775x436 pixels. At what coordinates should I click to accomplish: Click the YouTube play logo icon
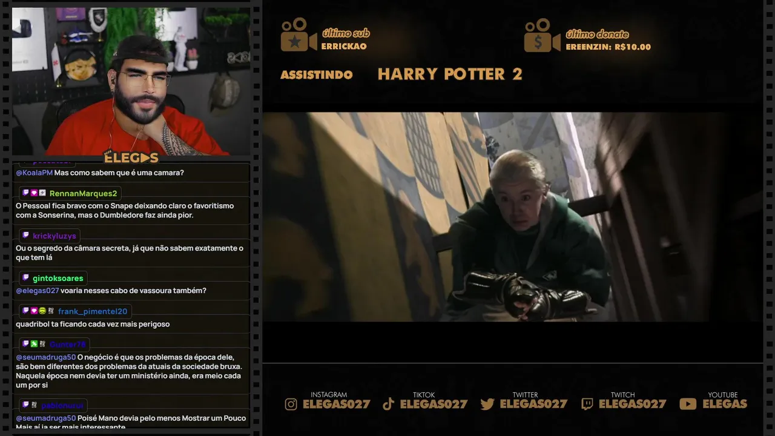(x=688, y=404)
